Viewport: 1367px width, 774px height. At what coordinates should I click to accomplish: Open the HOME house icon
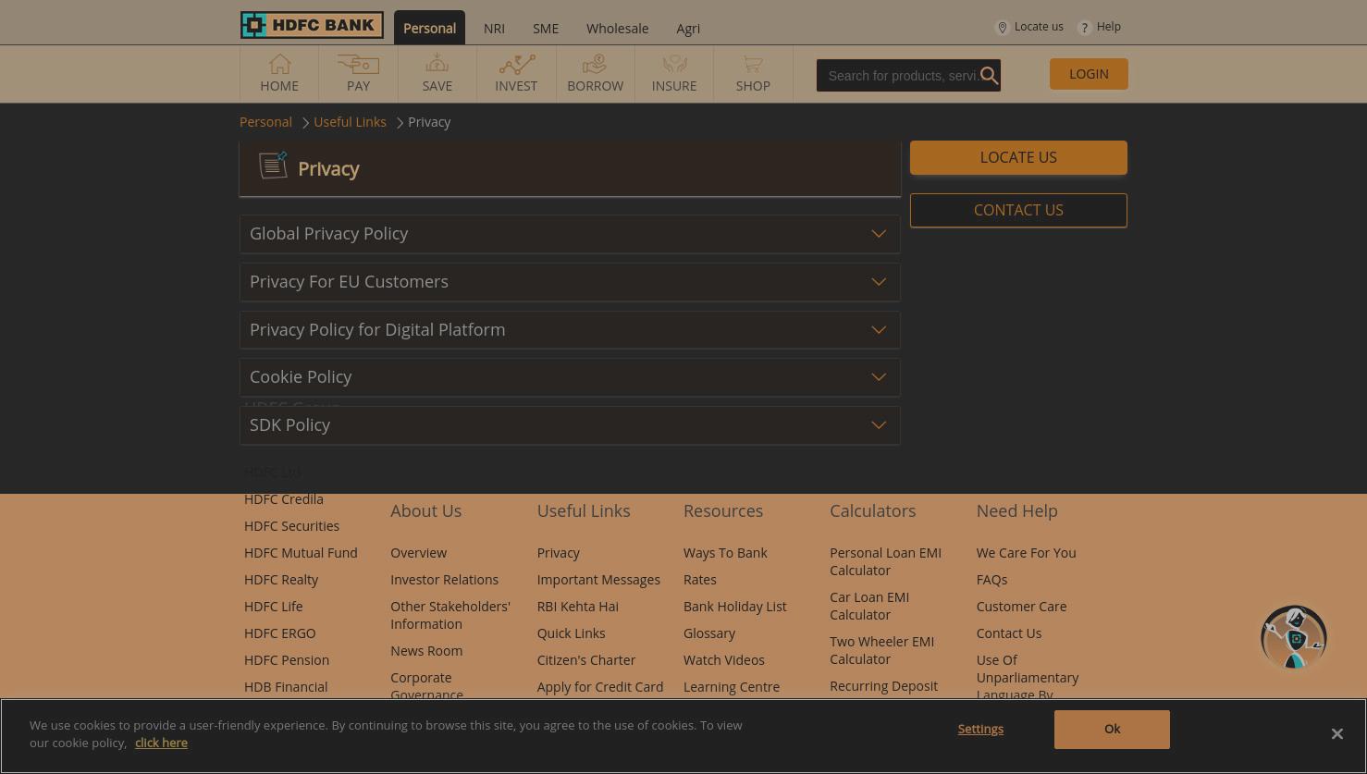[x=279, y=64]
